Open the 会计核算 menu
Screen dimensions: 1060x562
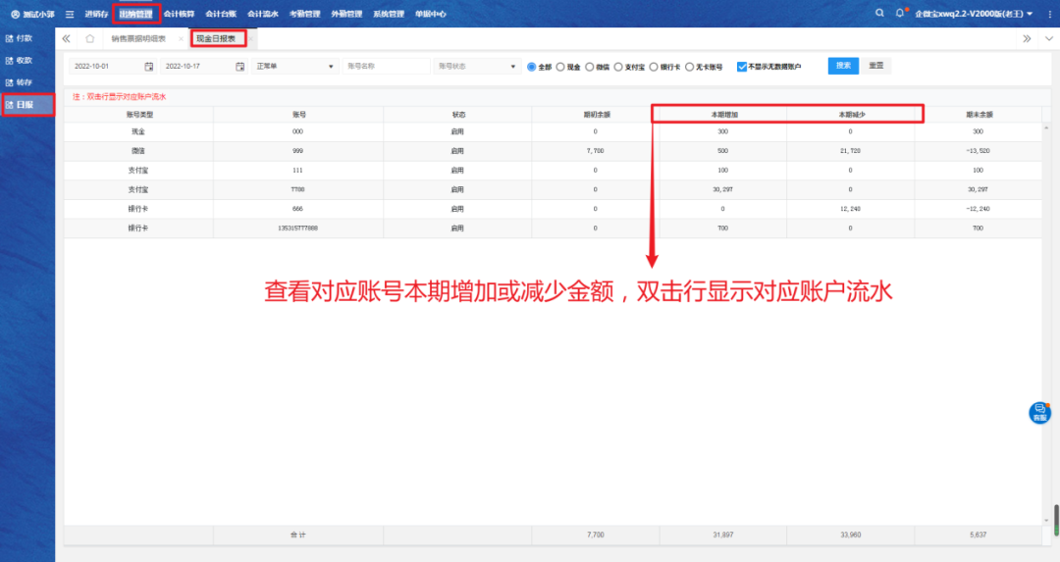(x=179, y=15)
